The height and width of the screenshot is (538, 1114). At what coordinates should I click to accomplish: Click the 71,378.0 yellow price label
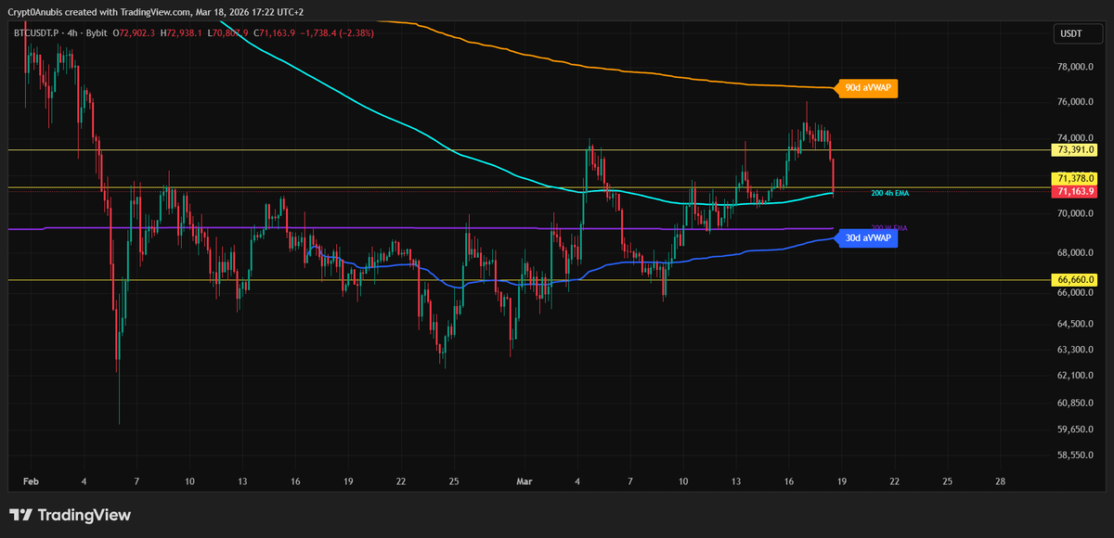click(1076, 178)
